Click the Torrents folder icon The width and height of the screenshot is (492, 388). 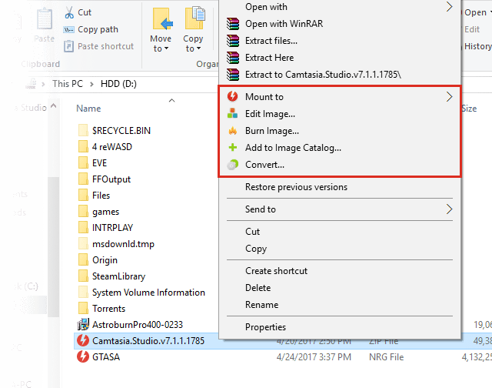pos(83,308)
